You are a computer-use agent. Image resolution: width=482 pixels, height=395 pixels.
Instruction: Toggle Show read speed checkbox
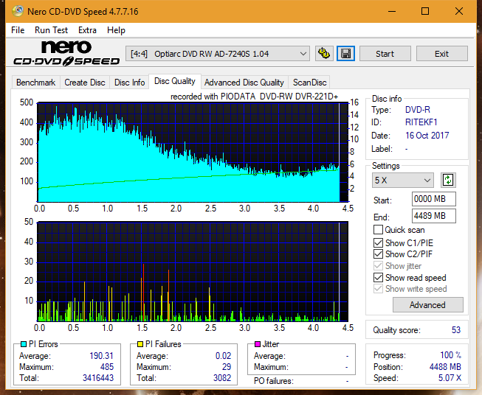(x=378, y=277)
